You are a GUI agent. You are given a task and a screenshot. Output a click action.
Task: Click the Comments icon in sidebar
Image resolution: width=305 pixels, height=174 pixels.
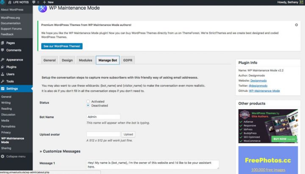coord(3,50)
